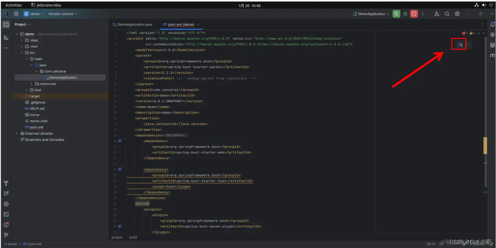Open the Notifications bell icon
This screenshot has width=496, height=248.
click(x=492, y=24)
